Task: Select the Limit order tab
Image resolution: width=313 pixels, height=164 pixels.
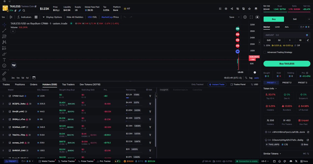Action: (277, 27)
